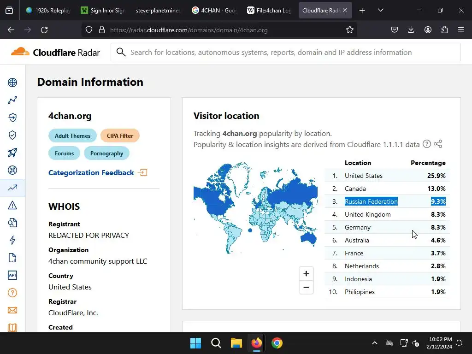Click the browser address bar URL
This screenshot has height=354, width=472.
pos(189,30)
